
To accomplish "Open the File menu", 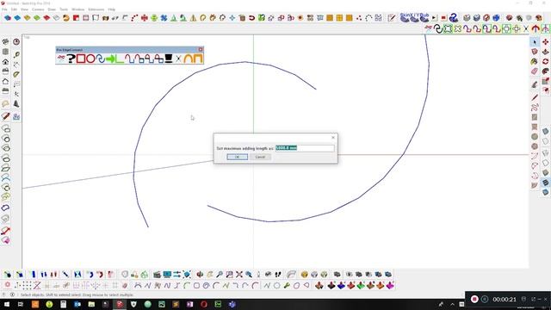I will (4, 9).
